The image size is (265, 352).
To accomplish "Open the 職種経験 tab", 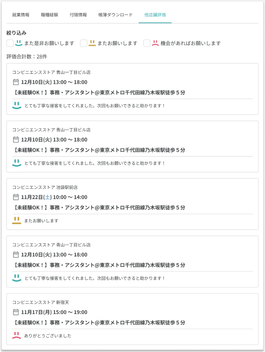I will [x=50, y=15].
